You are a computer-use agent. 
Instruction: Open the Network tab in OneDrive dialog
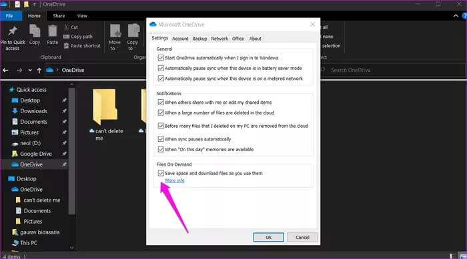[x=219, y=39]
